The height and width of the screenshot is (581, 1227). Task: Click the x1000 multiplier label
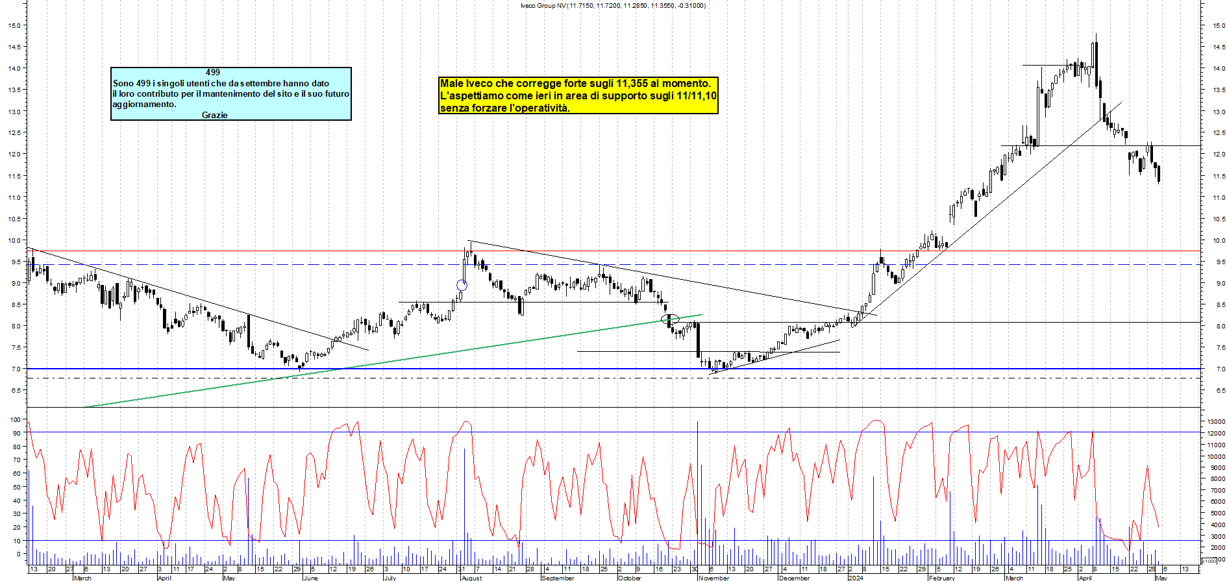point(1209,561)
